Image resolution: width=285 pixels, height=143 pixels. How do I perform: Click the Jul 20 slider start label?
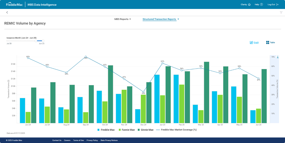(x=9, y=44)
